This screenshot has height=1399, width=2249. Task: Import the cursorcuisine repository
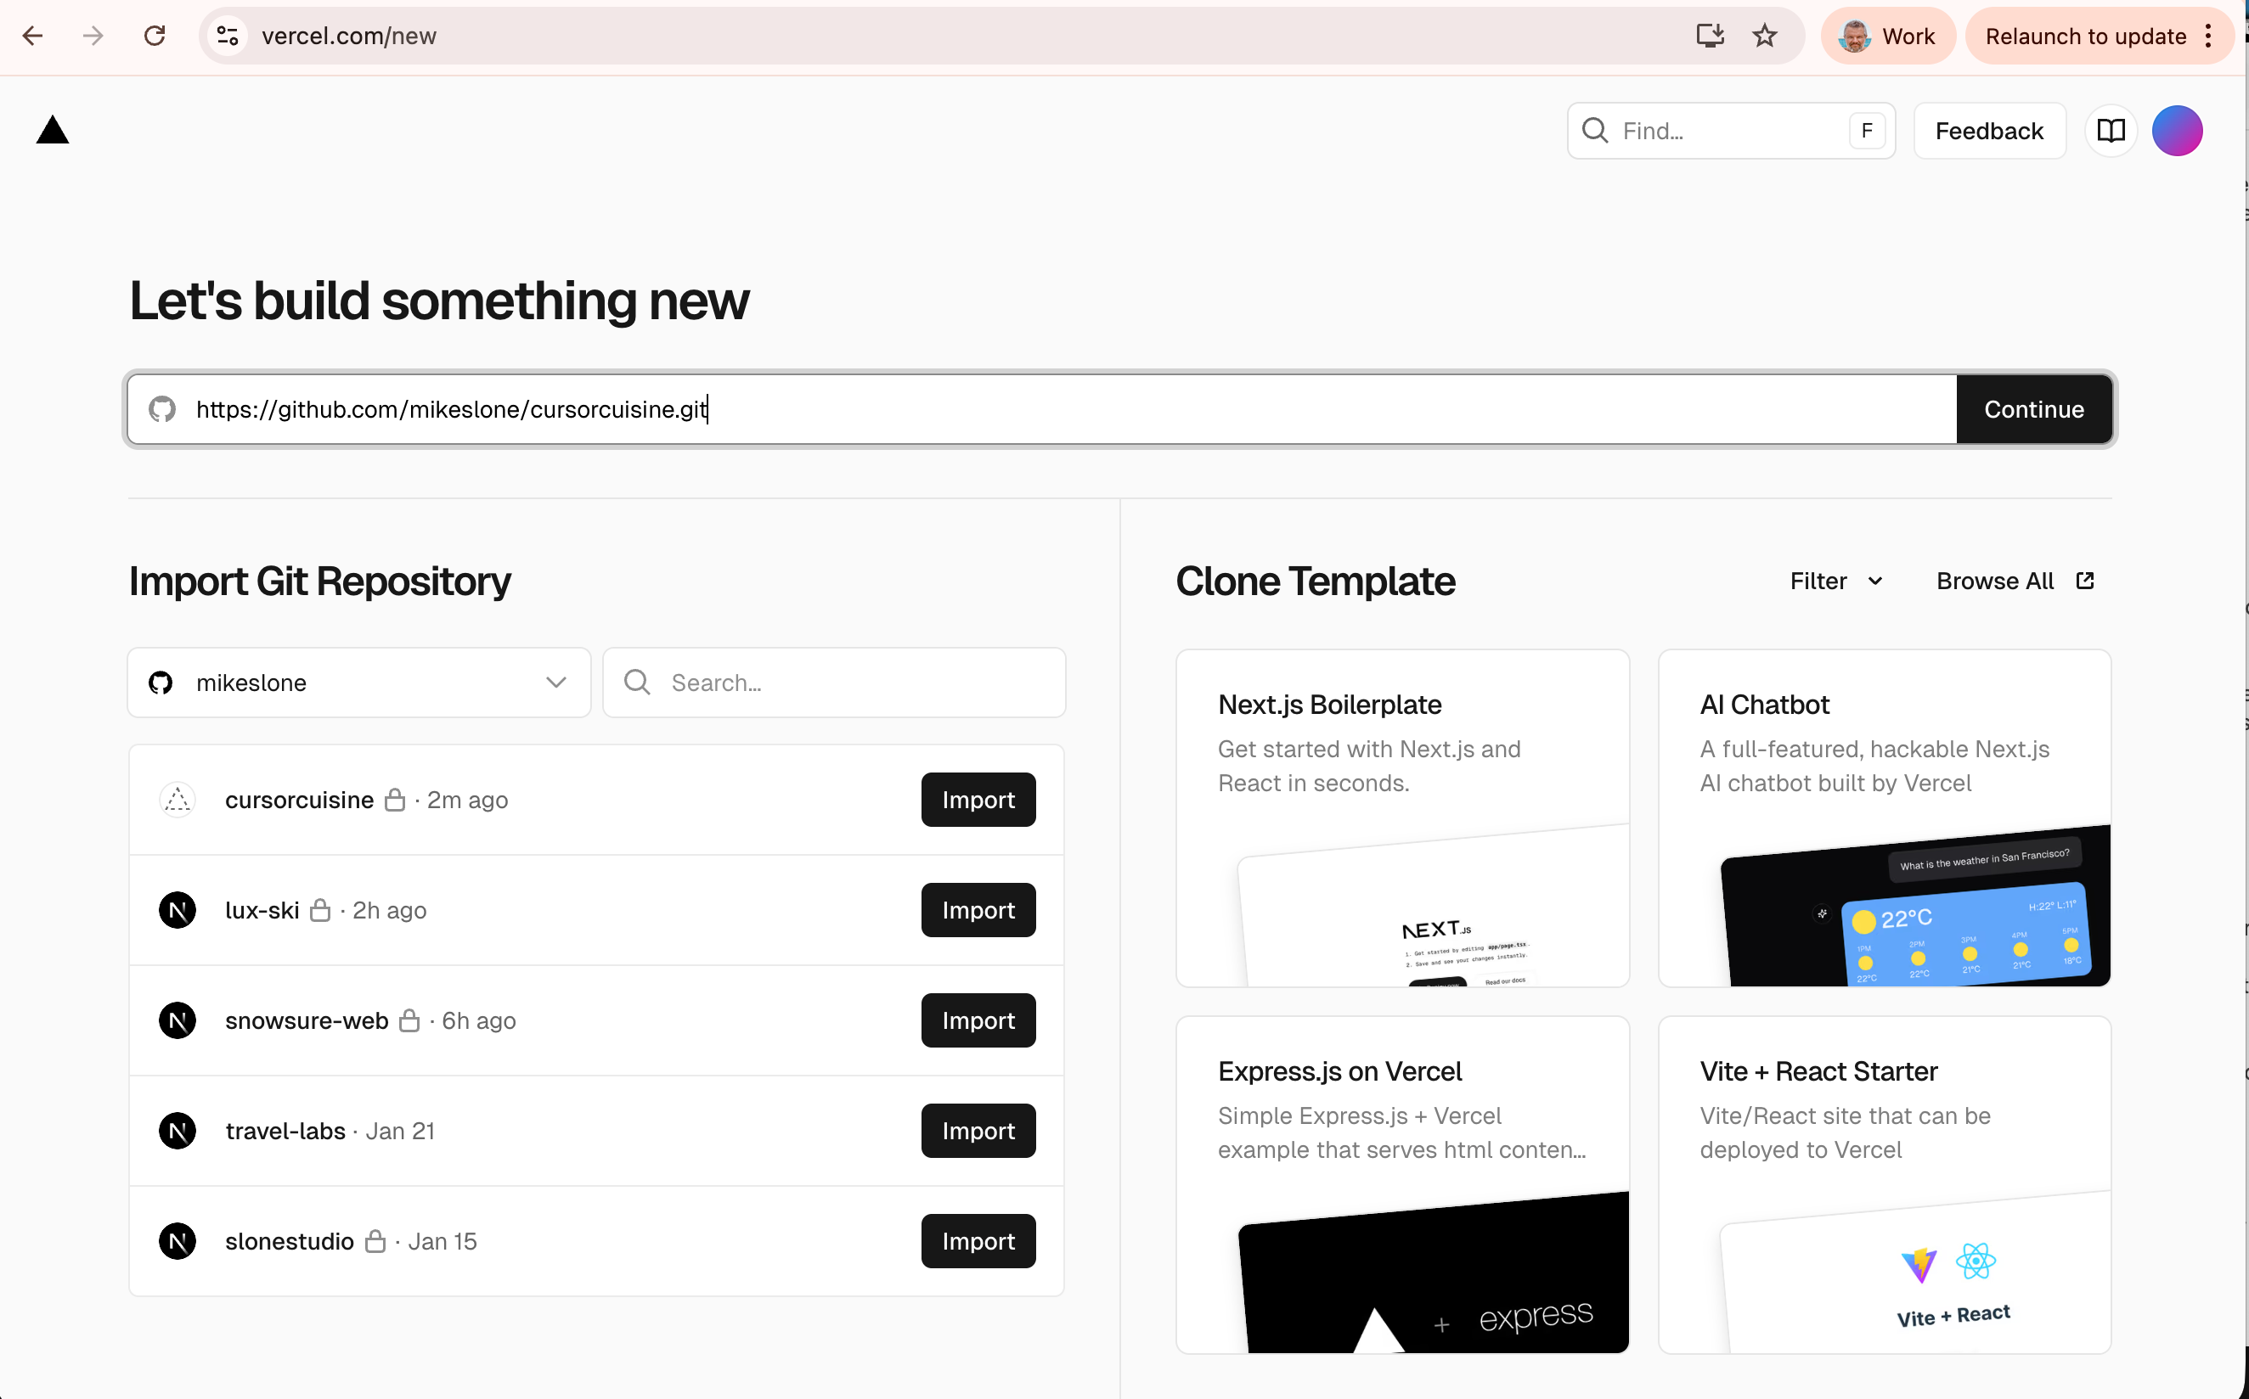coord(978,800)
